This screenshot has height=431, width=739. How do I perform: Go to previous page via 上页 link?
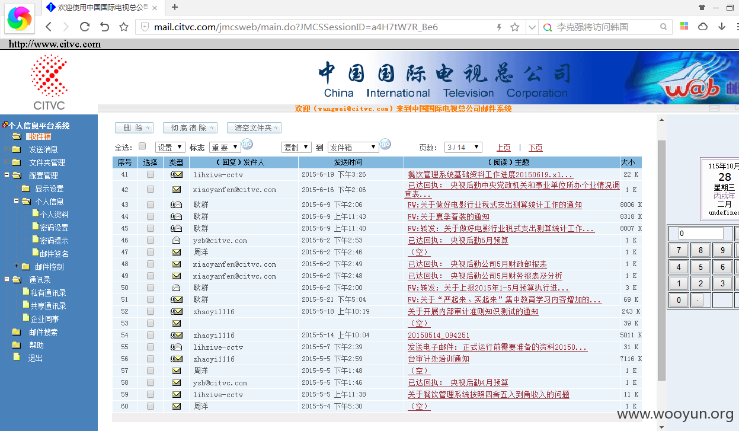pos(503,148)
